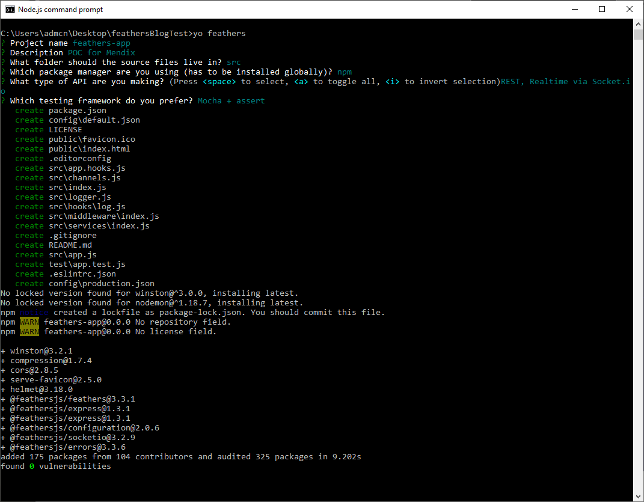Click the 'public\favicon.ico' file line
The width and height of the screenshot is (644, 502).
(75, 139)
